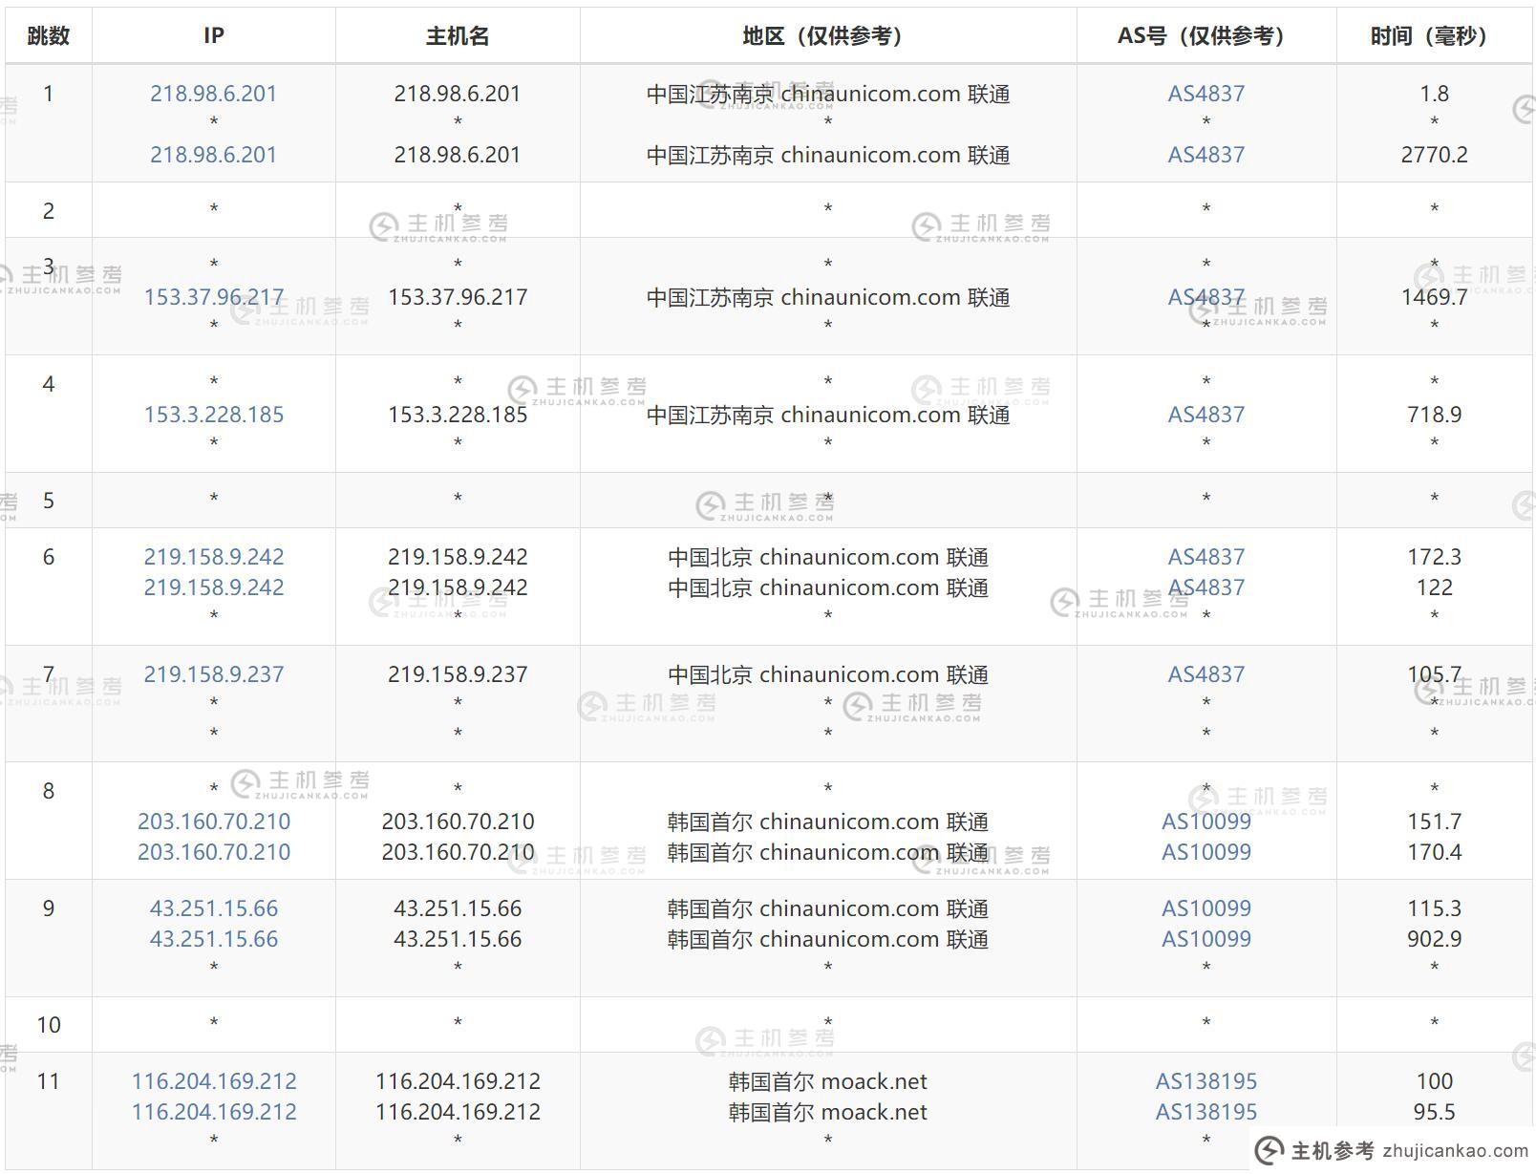
Task: Click the AS4837 link in hop 4 row
Action: tap(1206, 415)
